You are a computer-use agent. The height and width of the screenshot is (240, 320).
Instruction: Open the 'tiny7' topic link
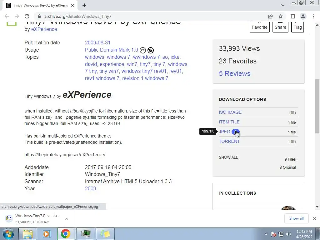point(145,64)
